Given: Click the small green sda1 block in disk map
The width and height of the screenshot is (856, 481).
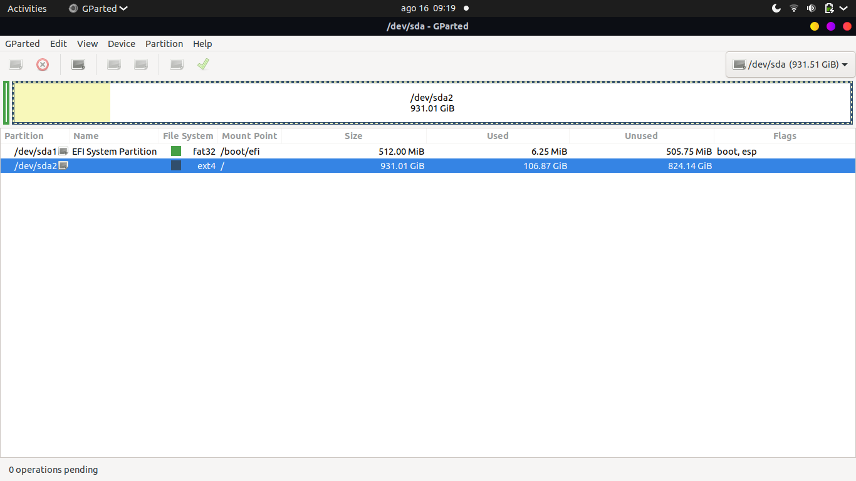Looking at the screenshot, I should (6, 103).
